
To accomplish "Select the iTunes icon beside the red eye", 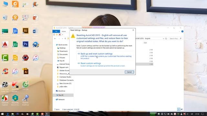I will 36,59.
